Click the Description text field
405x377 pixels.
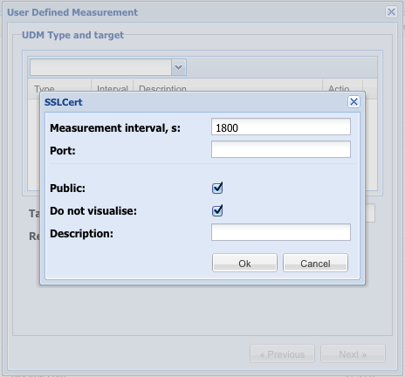point(281,232)
